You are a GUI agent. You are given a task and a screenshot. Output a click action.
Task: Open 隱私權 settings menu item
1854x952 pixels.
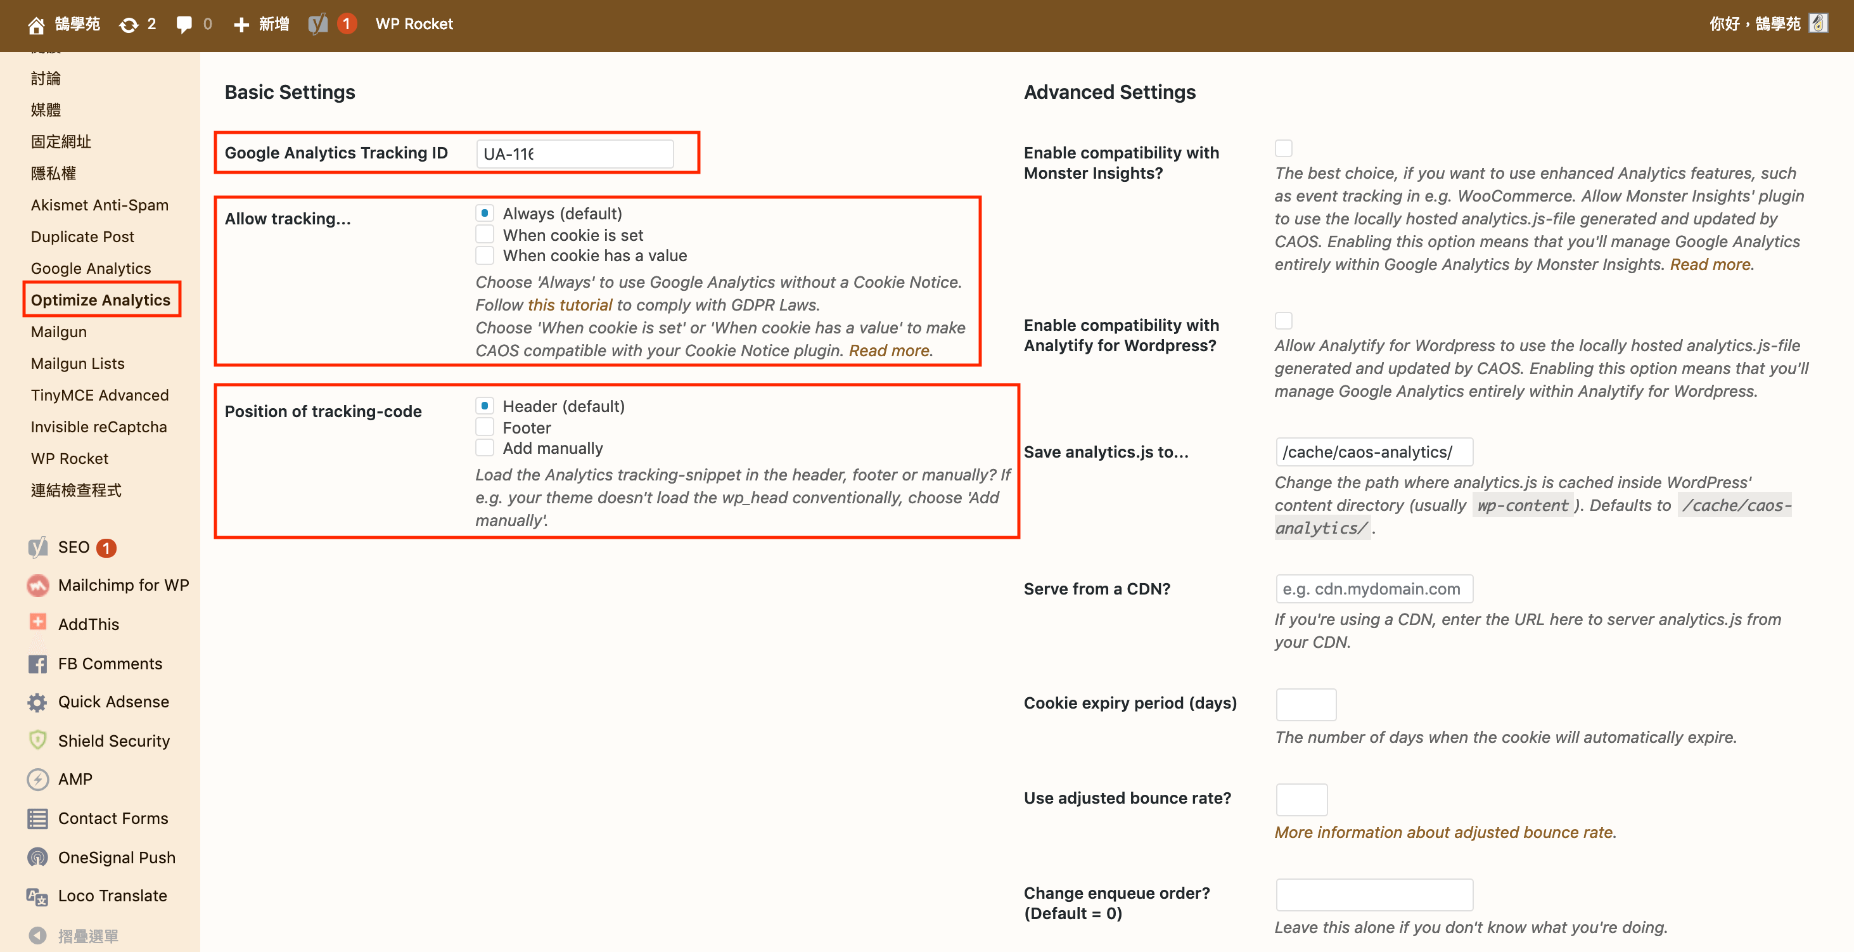(x=54, y=174)
